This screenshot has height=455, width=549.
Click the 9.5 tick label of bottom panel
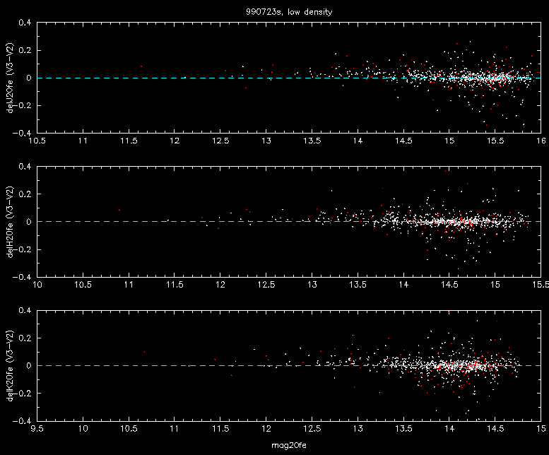(37, 428)
